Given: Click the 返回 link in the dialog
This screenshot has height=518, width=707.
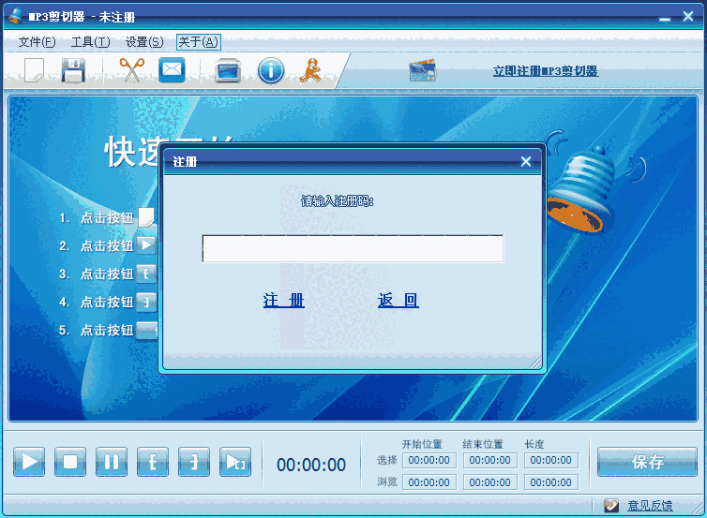Looking at the screenshot, I should (399, 301).
